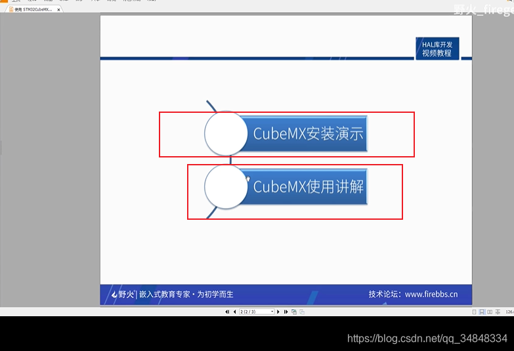Go forward to the next view
Screen dimensions: 514x351
302,312
